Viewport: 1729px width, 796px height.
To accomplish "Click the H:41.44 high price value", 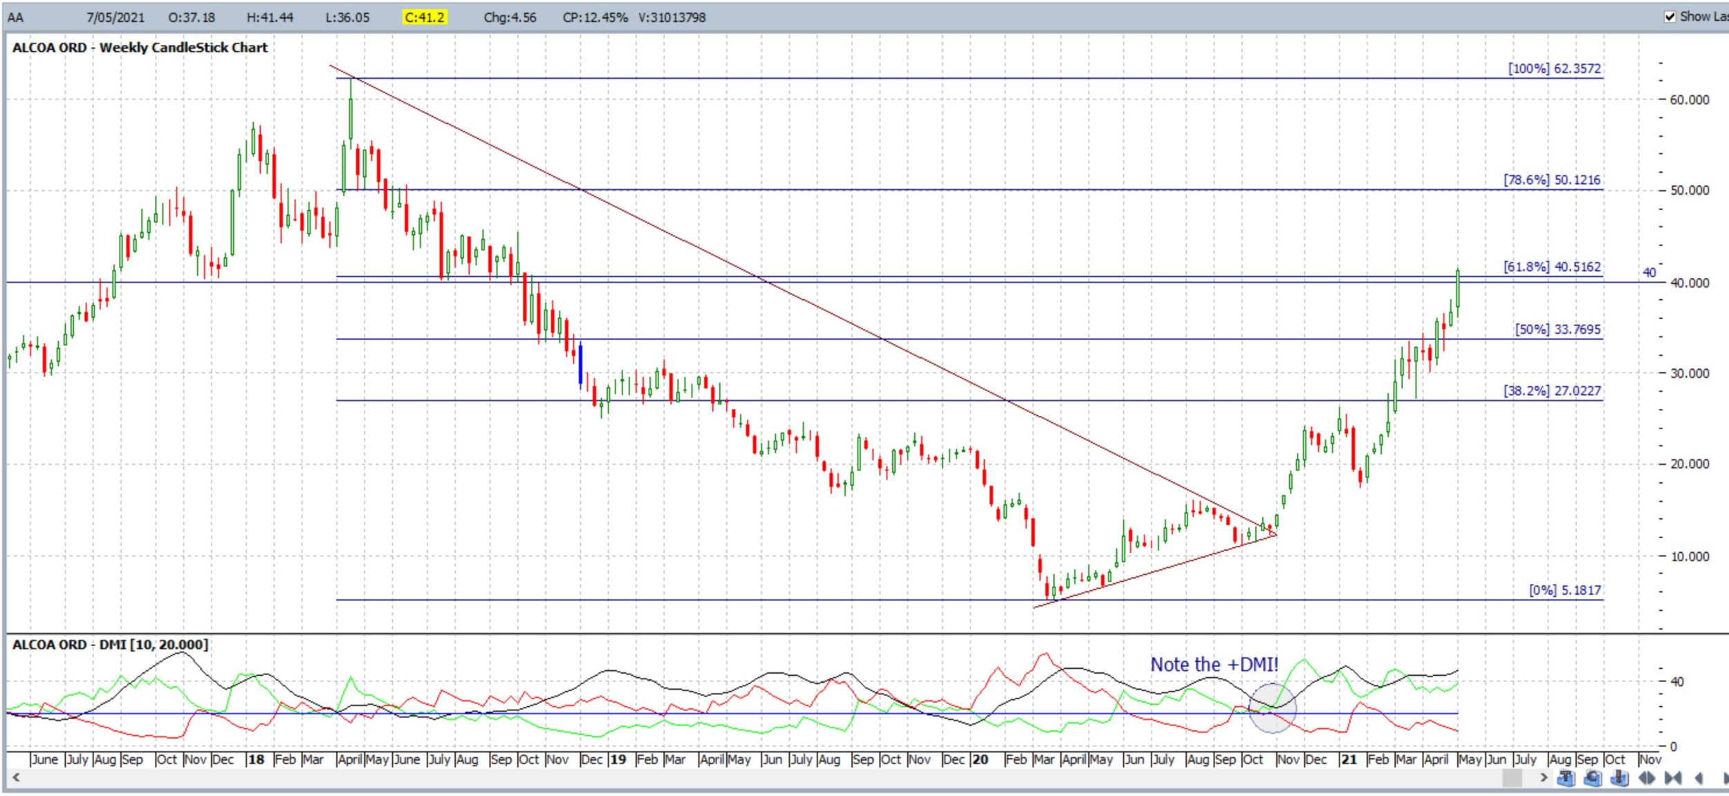I will [270, 17].
